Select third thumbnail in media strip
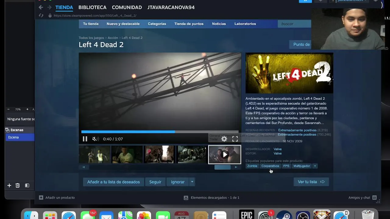This screenshot has width=390, height=219. tap(160, 155)
